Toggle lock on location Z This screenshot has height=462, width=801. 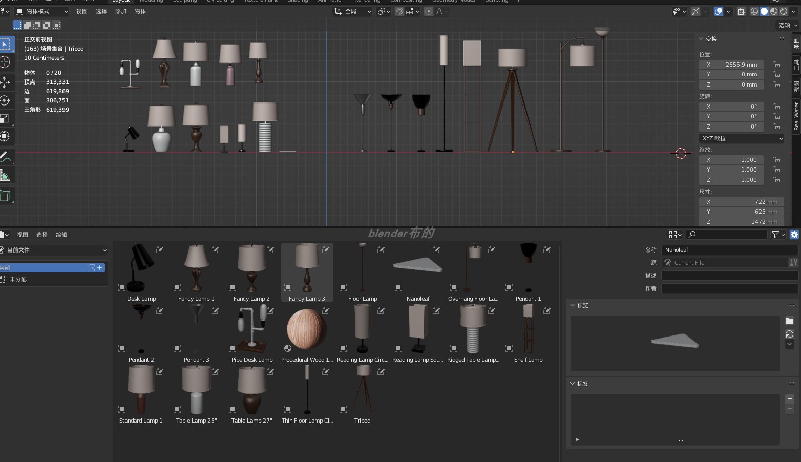pos(776,85)
